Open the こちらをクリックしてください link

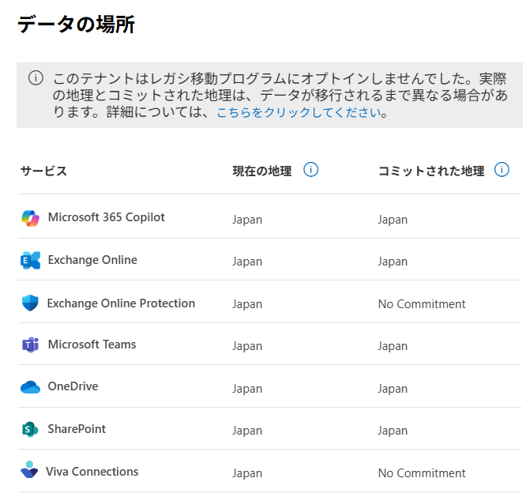click(x=299, y=112)
